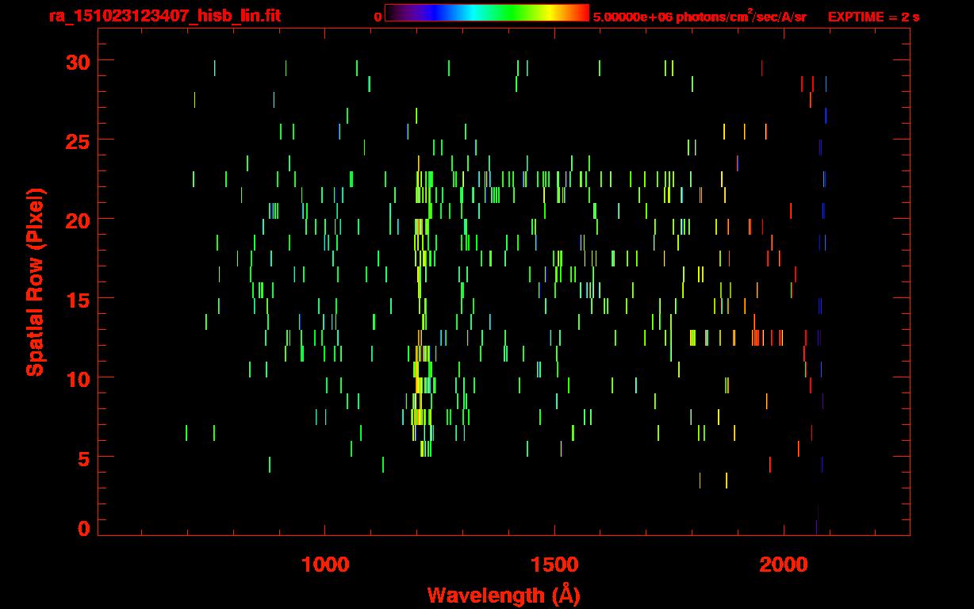Image resolution: width=974 pixels, height=609 pixels.
Task: Click the x-axis tick label 2000
Action: click(x=784, y=565)
